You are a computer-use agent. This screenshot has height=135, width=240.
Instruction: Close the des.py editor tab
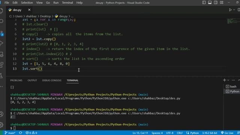pyautogui.click(x=29, y=10)
